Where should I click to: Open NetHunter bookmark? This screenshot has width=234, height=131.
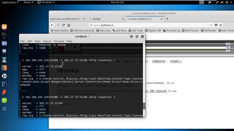click(208, 31)
